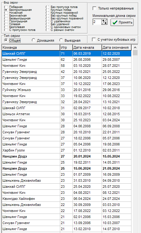
Task: Select the Ничейная series type
Action: [6, 13]
